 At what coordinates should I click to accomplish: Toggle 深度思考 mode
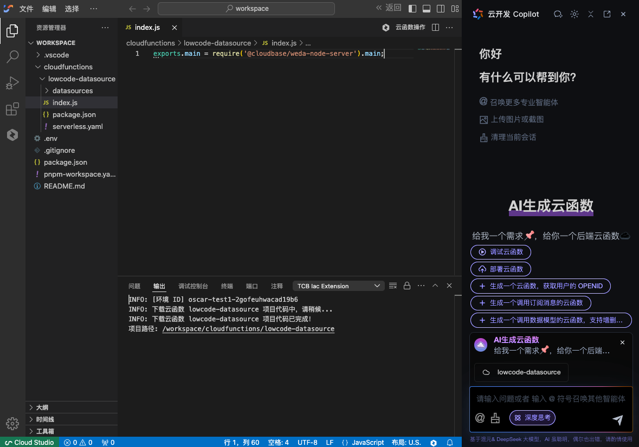pos(532,418)
